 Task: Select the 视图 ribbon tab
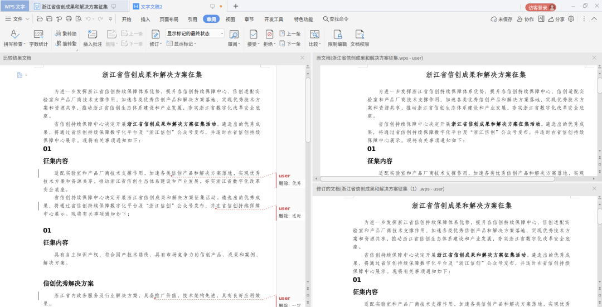(230, 19)
